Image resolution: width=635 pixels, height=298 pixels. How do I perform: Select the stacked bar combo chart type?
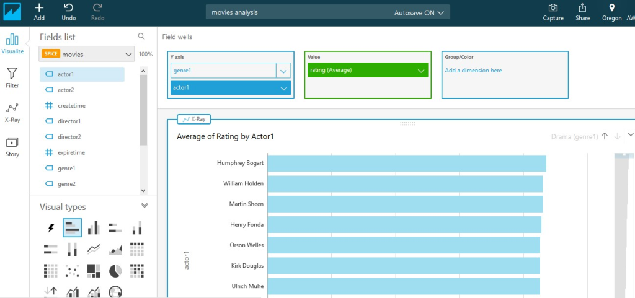point(94,292)
